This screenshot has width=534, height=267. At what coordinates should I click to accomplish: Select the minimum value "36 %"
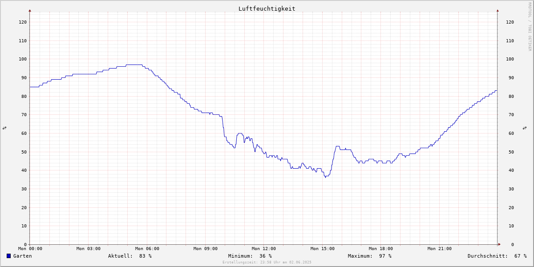point(266,256)
